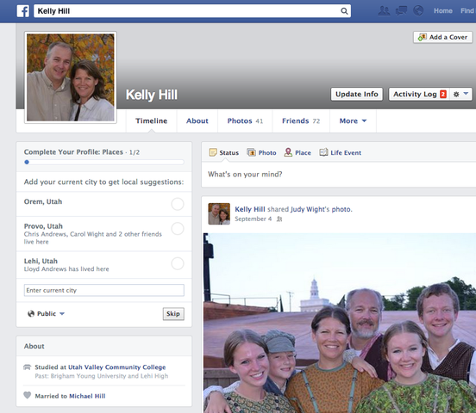The height and width of the screenshot is (413, 476).
Task: Click the profile completion progress bar
Action: (x=104, y=162)
